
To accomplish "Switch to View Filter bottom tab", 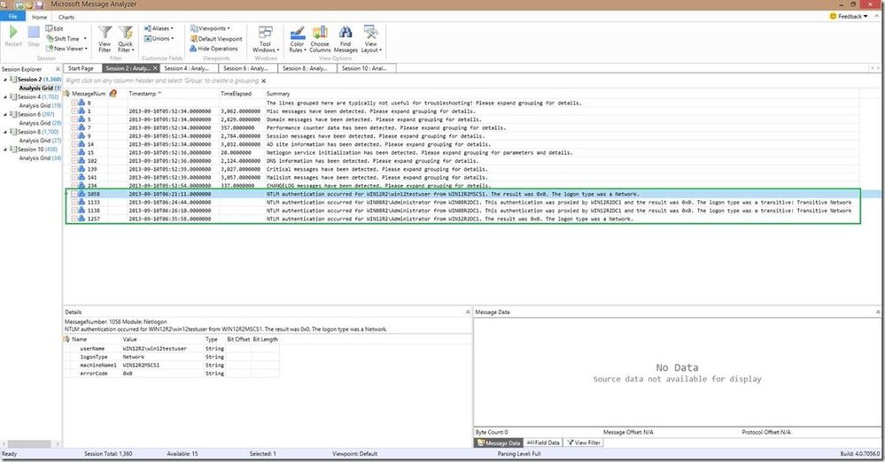I will point(584,443).
